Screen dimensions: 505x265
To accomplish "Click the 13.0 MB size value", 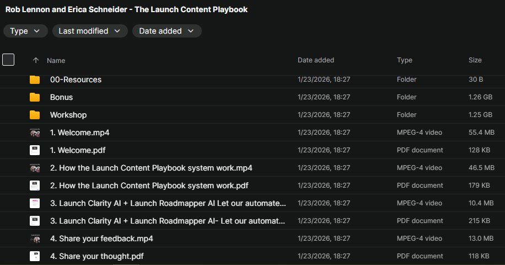I will click(x=481, y=239).
